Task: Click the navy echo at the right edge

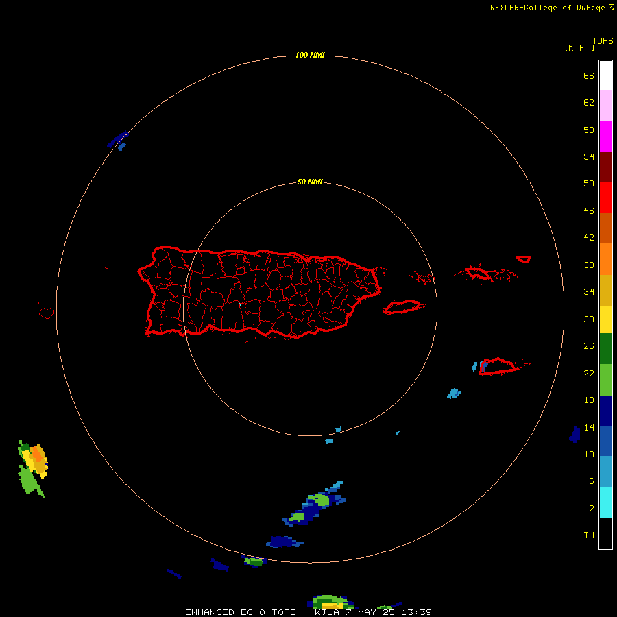Action: click(x=574, y=435)
